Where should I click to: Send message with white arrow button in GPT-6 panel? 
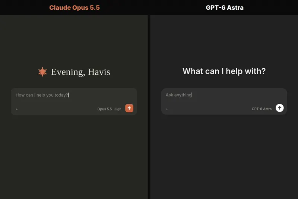(280, 108)
